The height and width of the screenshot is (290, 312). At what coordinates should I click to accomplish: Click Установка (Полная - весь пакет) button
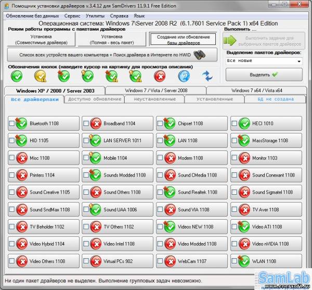pyautogui.click(x=112, y=40)
